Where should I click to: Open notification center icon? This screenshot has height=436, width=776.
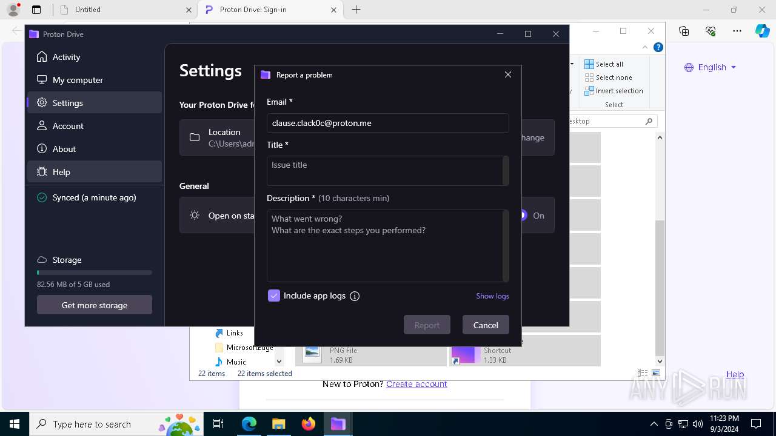tap(756, 424)
